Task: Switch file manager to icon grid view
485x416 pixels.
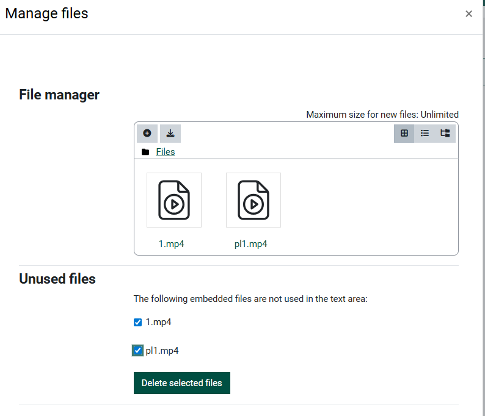Action: point(404,133)
